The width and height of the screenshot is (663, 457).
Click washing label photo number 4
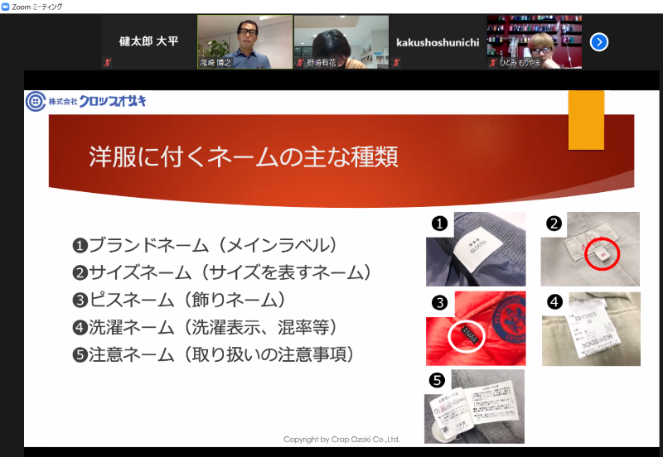click(590, 328)
